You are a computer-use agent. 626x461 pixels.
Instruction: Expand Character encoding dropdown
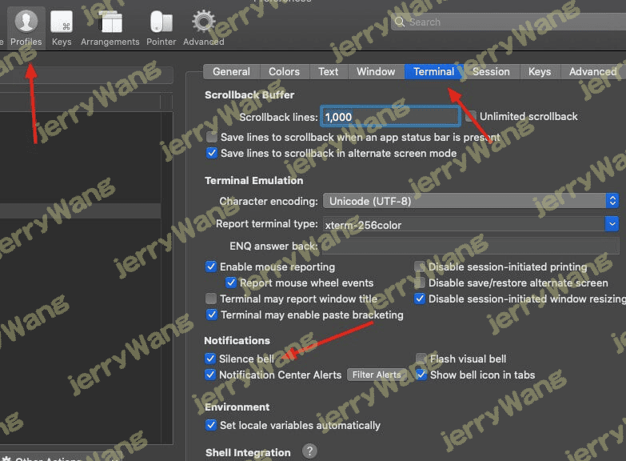[x=471, y=201]
